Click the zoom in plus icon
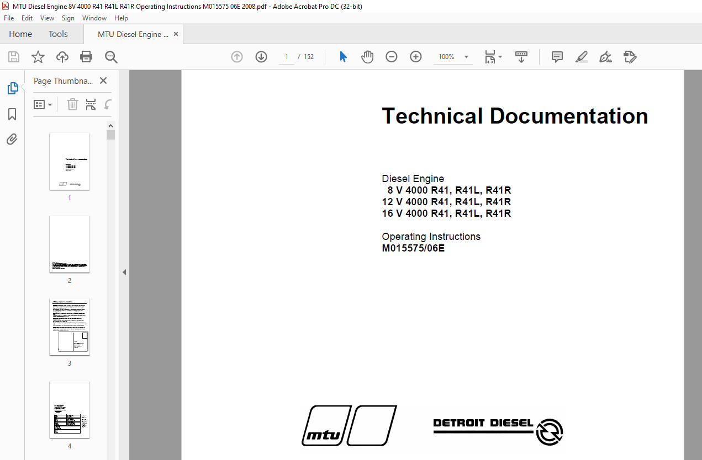 416,57
